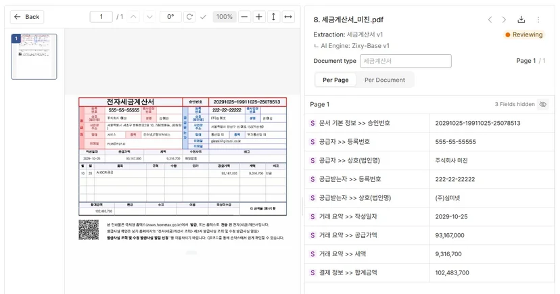Click the value 주식회사 미진
This screenshot has height=294, width=560.
point(451,161)
